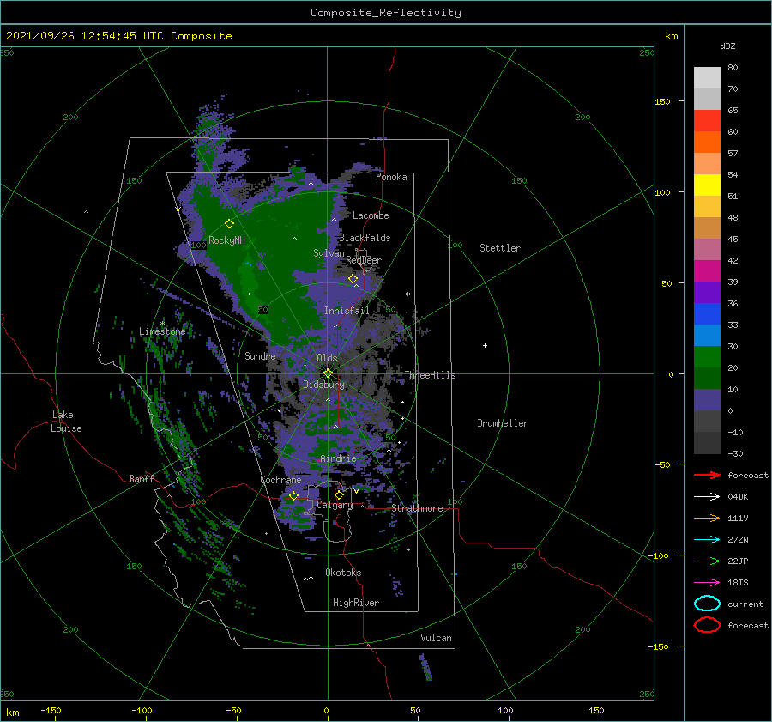Click the RedDeer city label
The height and width of the screenshot is (722, 772).
point(364,260)
